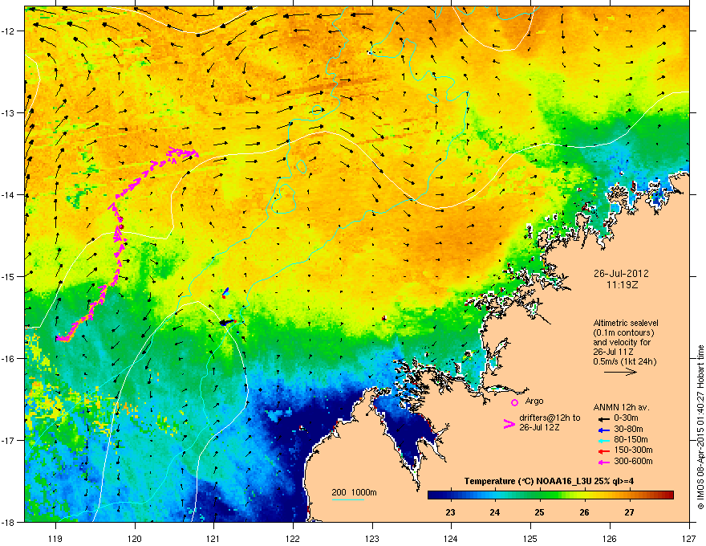The image size is (706, 546).
Task: Click the 'ANMN 12h av.' heading
Action: (621, 407)
